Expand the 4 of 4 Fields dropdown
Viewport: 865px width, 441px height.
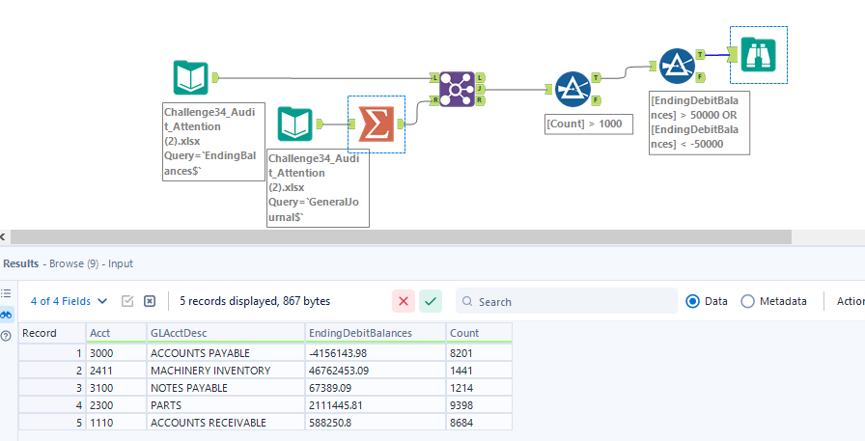pos(70,301)
